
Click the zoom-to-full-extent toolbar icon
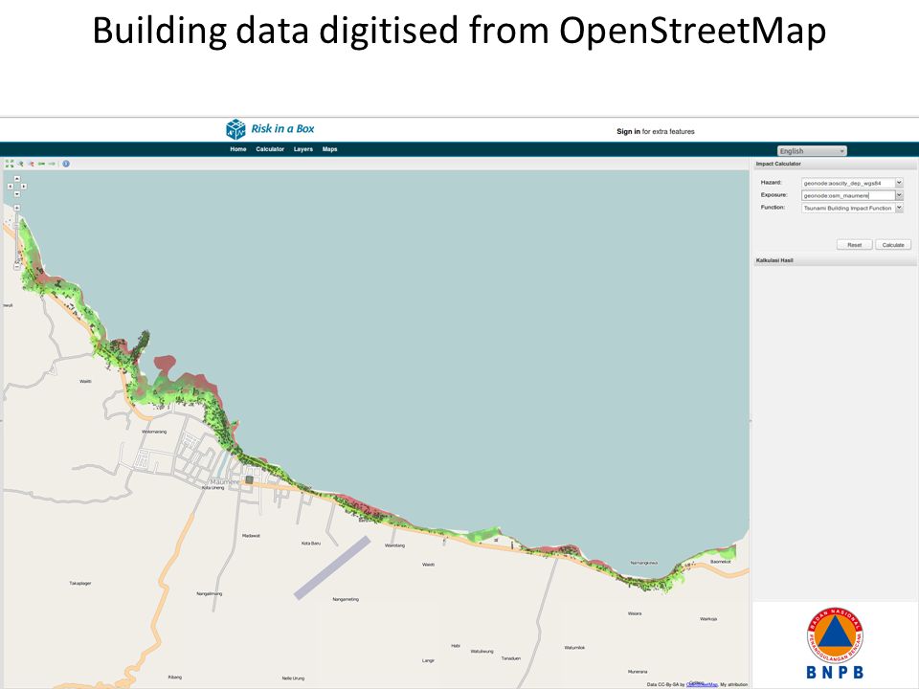pos(10,164)
